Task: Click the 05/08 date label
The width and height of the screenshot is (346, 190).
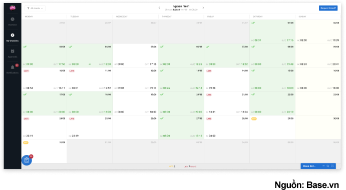Action: tap(154, 46)
